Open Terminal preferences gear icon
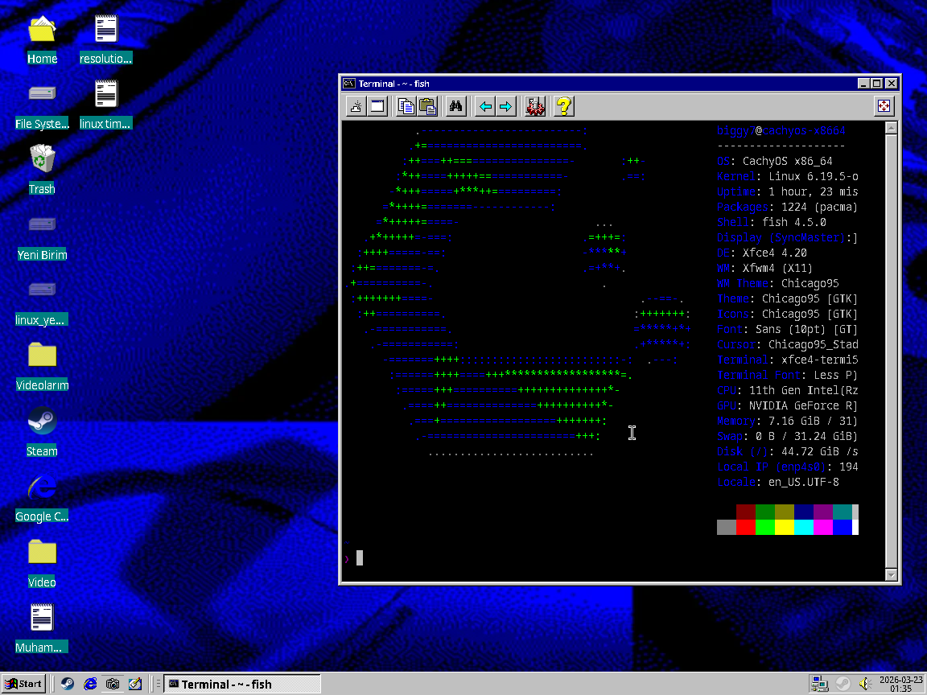The height and width of the screenshot is (695, 927). click(535, 106)
